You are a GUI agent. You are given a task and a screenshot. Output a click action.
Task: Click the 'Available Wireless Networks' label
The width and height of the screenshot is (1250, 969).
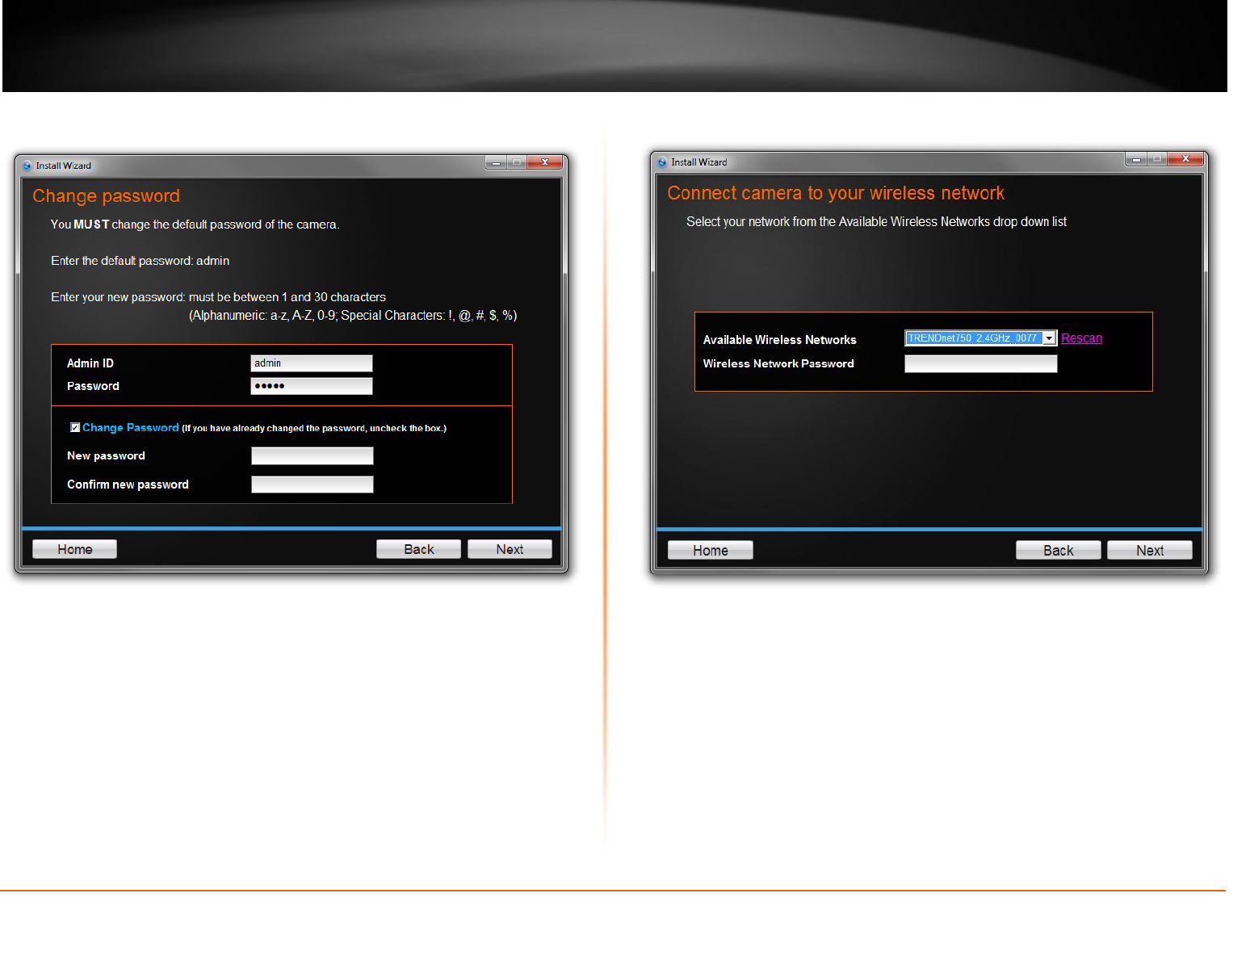coord(779,340)
